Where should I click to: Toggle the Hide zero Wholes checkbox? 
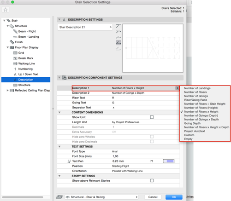pyautogui.click(x=152, y=137)
